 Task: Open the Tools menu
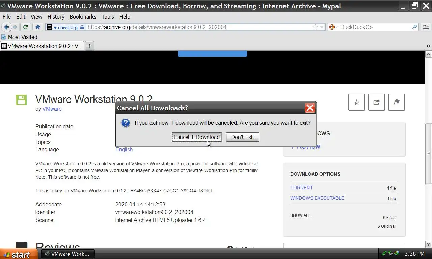[108, 17]
